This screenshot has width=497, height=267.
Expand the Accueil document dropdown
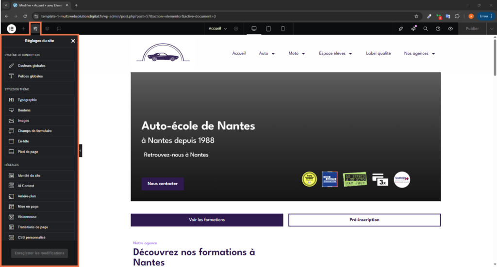click(x=218, y=29)
